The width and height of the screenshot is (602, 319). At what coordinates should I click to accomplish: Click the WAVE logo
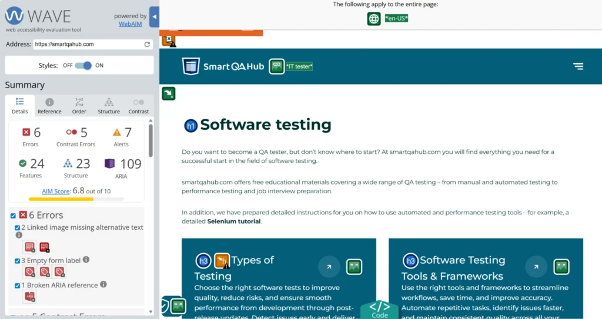coord(38,16)
